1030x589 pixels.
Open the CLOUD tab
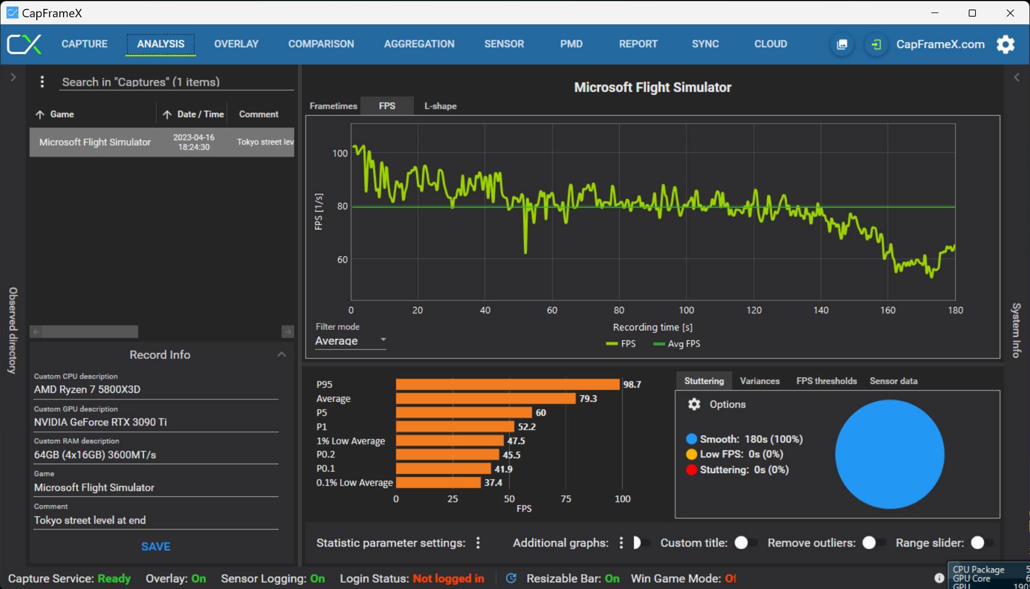coord(771,44)
